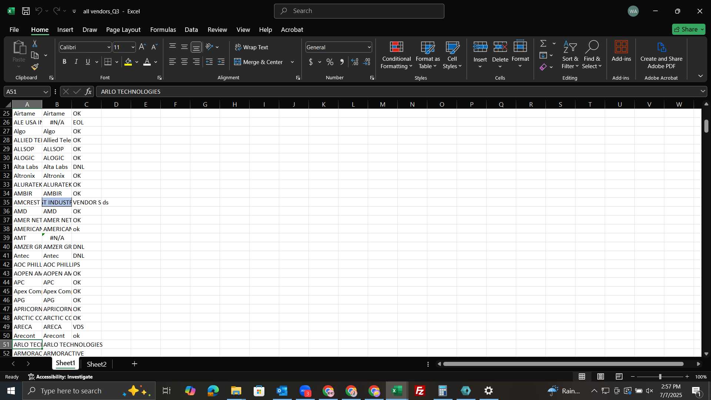Image resolution: width=711 pixels, height=400 pixels.
Task: Click Increase Decimal icon
Action: 355,62
